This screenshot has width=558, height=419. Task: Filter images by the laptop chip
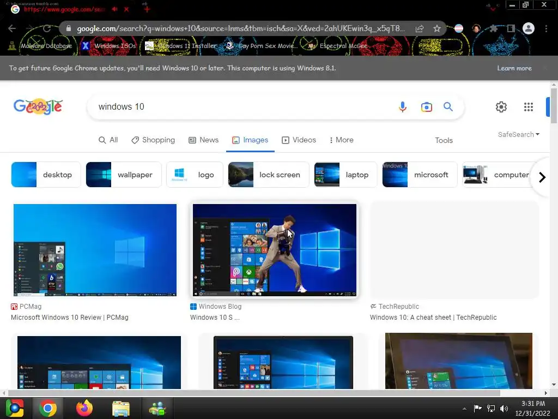coord(345,175)
